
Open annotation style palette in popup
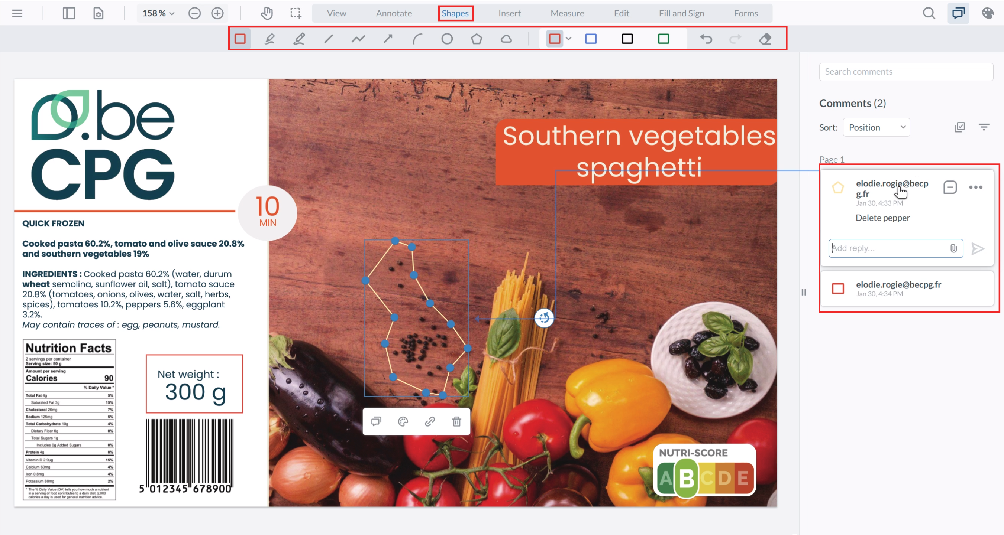click(x=403, y=421)
